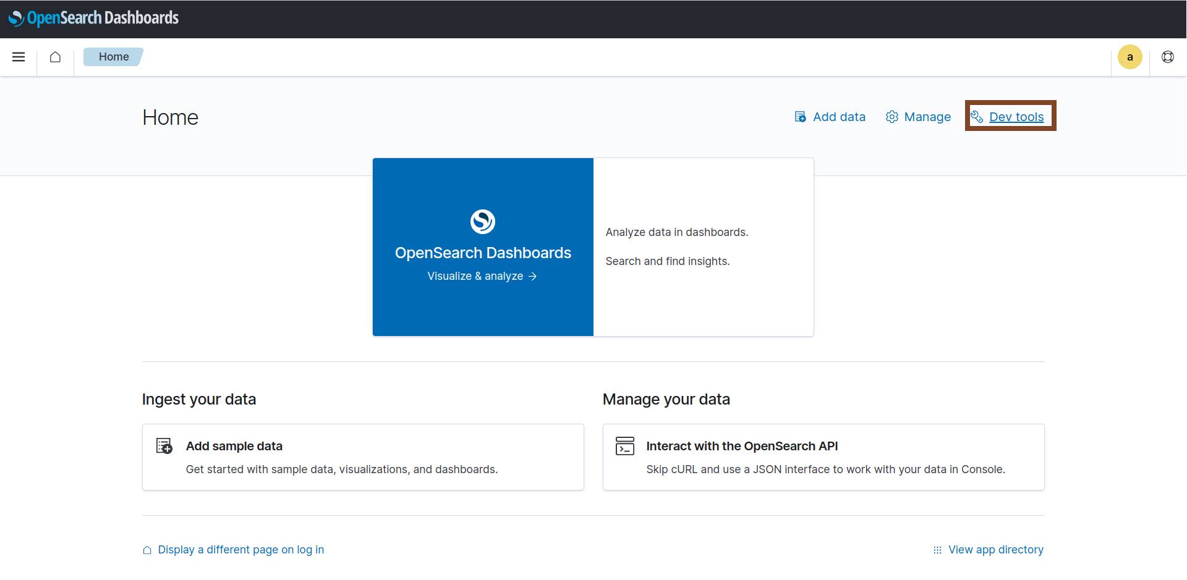Click Display a different page on log in
Screen dimensions: 1187x580
click(240, 550)
